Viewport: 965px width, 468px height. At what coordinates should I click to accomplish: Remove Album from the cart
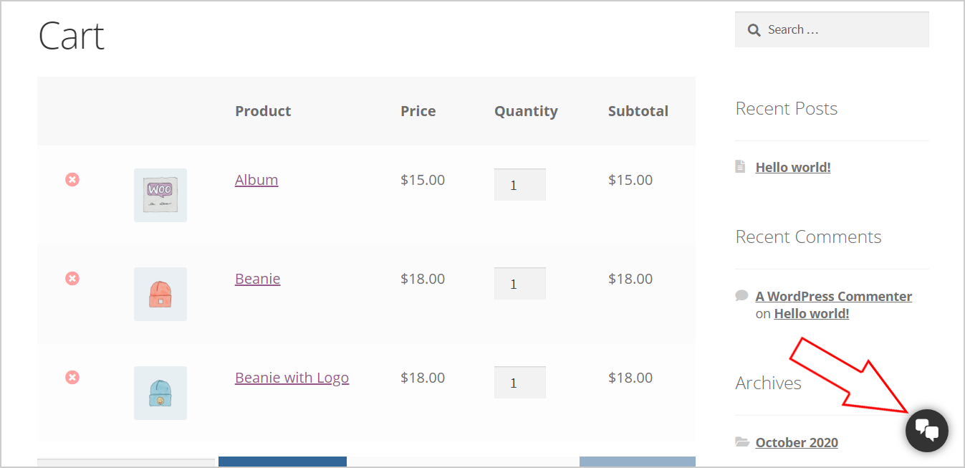pyautogui.click(x=72, y=179)
